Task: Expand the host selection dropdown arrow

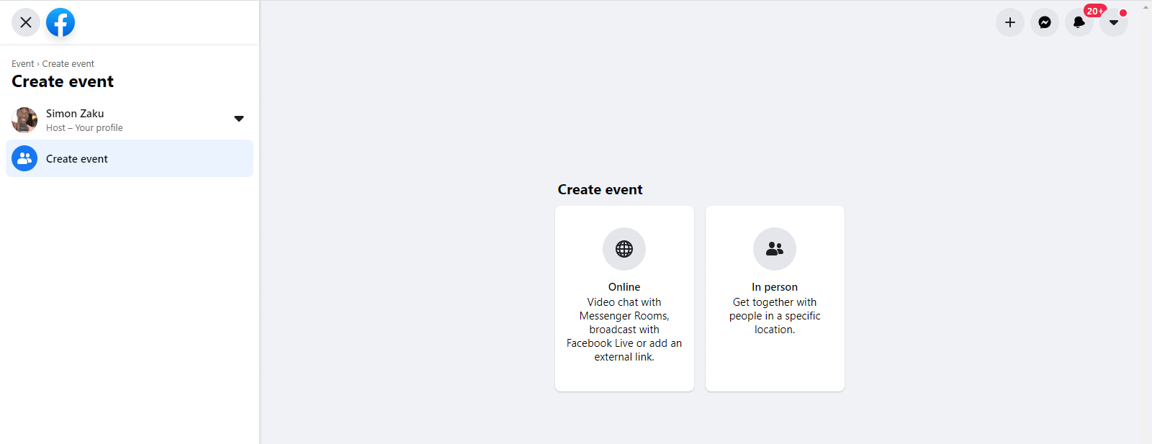Action: coord(239,119)
